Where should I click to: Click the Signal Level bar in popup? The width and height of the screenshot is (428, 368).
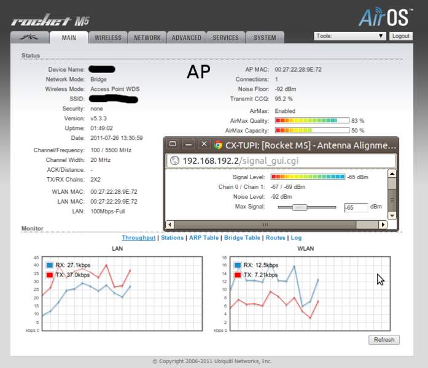click(308, 177)
